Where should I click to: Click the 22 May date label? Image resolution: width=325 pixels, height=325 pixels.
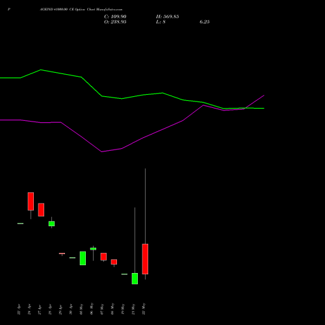pos(144,309)
